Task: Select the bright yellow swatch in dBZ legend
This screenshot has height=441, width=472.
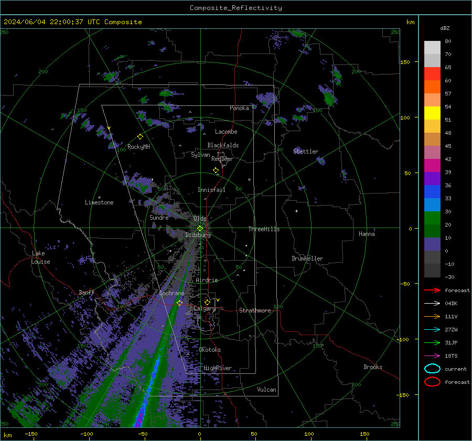Action: point(432,113)
